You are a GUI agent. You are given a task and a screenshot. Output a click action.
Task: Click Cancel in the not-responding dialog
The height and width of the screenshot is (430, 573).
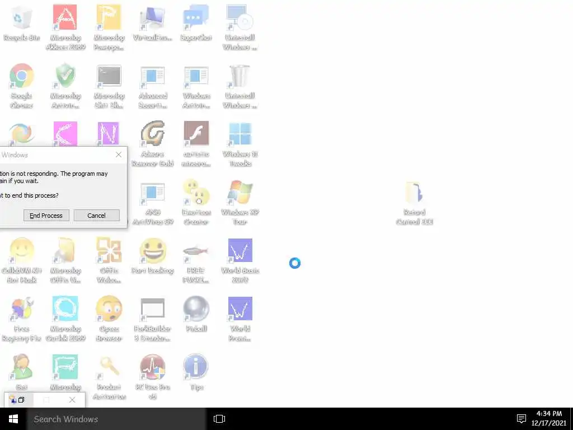click(x=96, y=216)
